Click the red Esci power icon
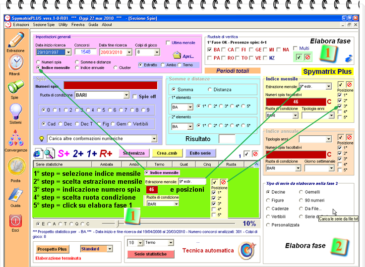Viewport: 365px width, 267px height. click(15, 221)
